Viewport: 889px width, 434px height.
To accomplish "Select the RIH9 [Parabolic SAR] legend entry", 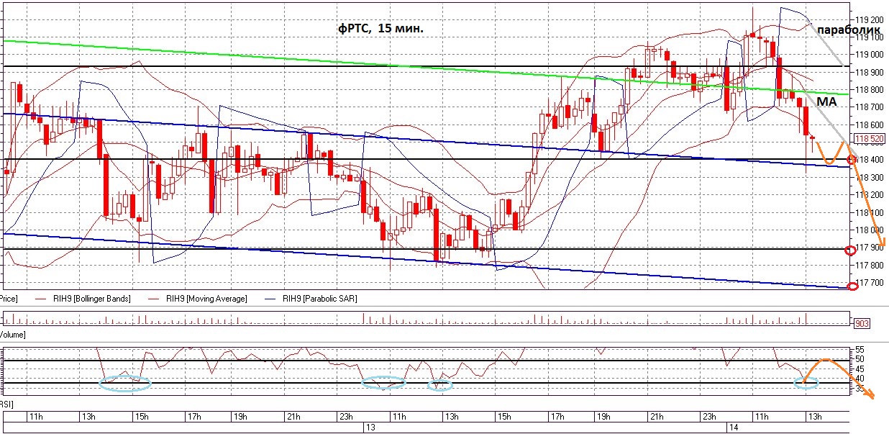I will point(310,299).
